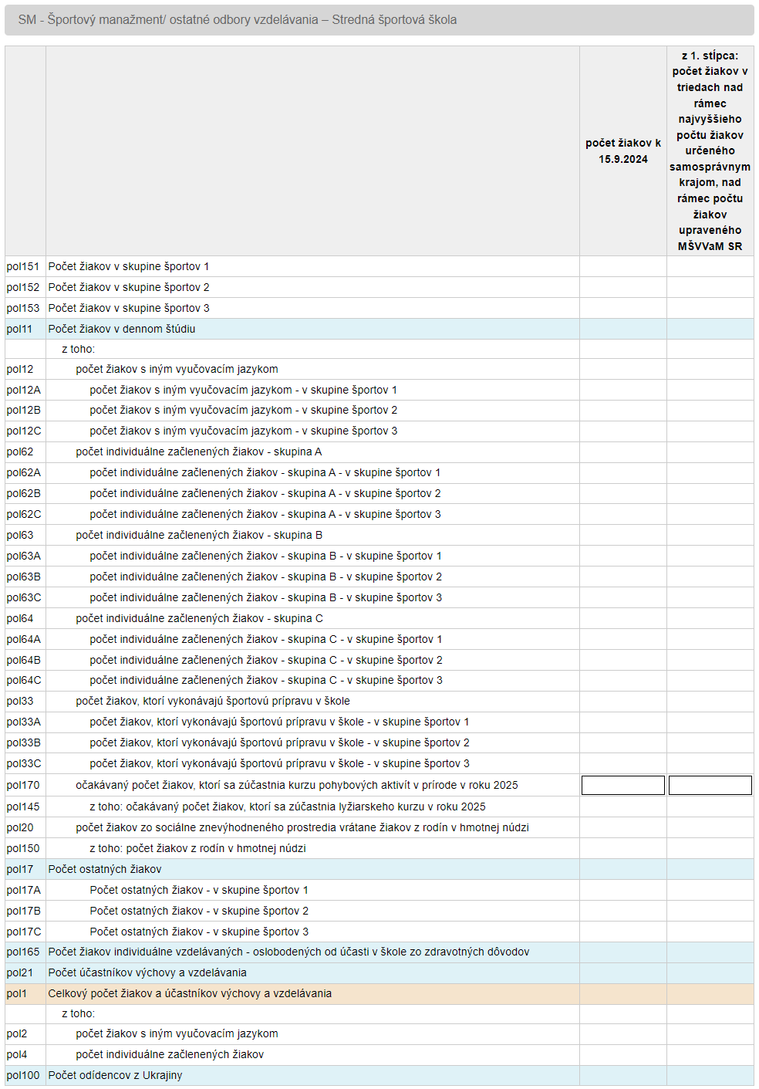Click the 'Celkový počet žiakov a účastníkov' pol1 row

coord(379,993)
